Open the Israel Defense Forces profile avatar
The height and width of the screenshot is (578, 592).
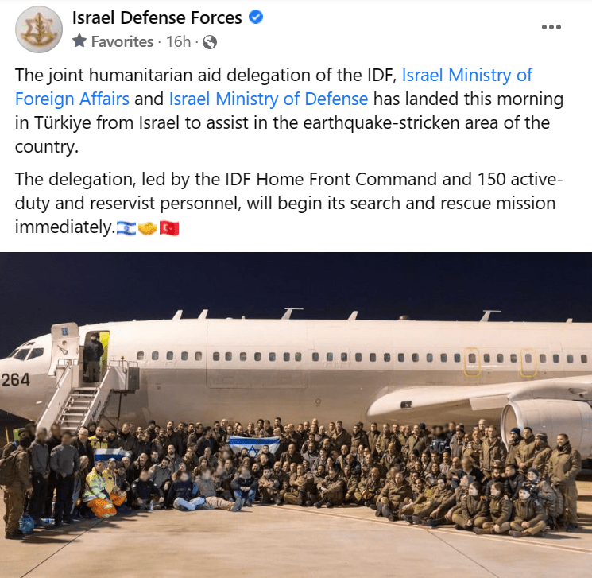38,29
